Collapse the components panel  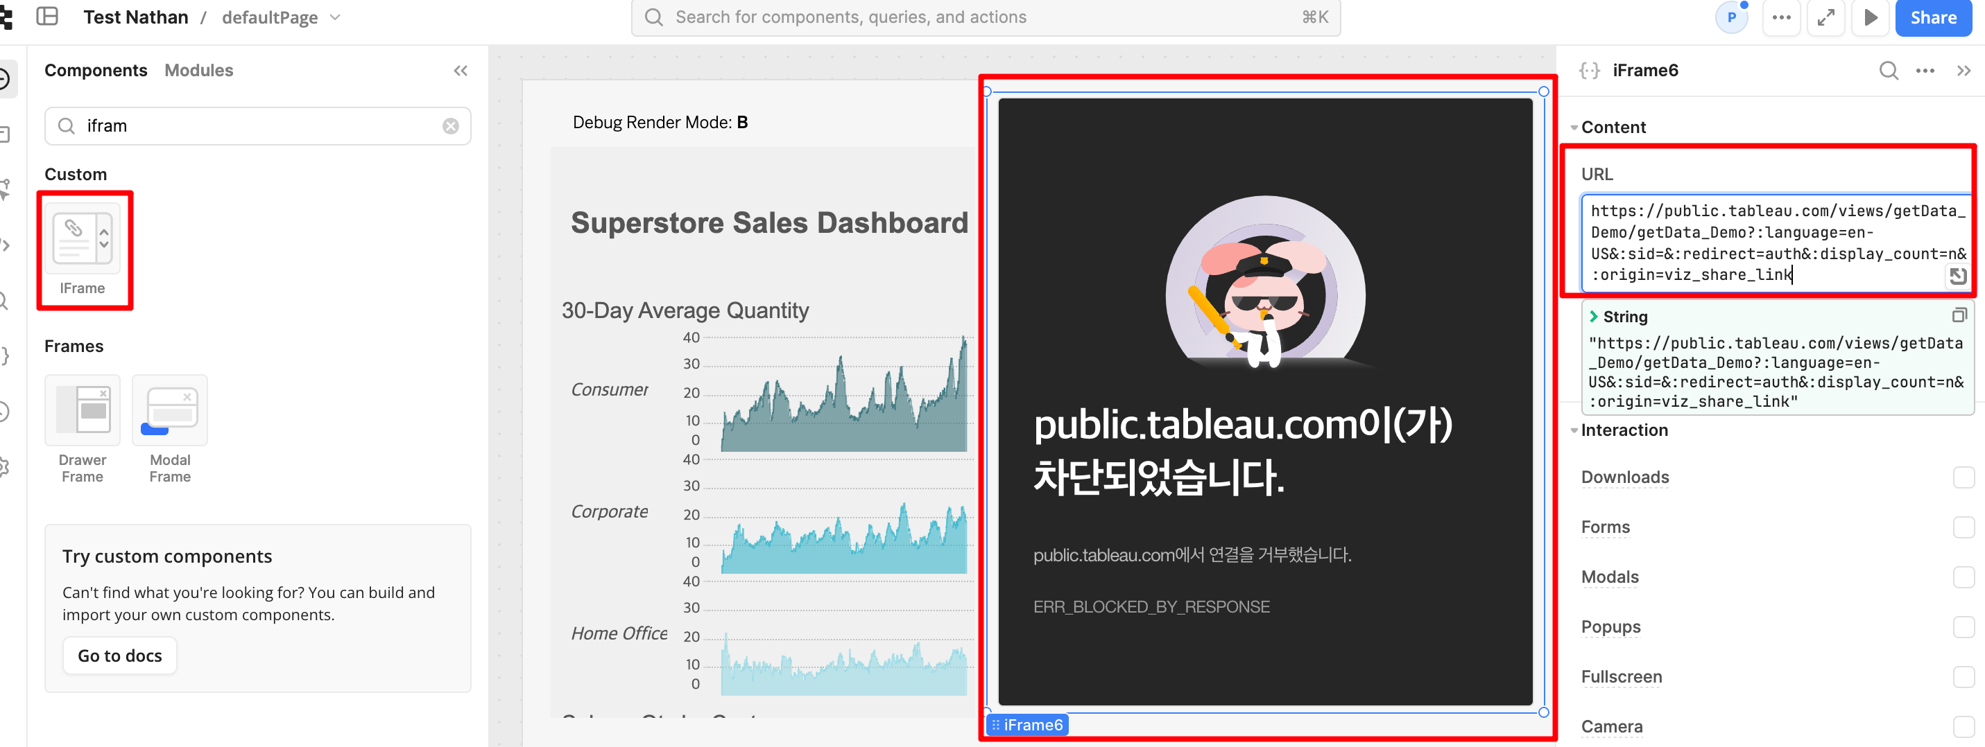coord(461,71)
